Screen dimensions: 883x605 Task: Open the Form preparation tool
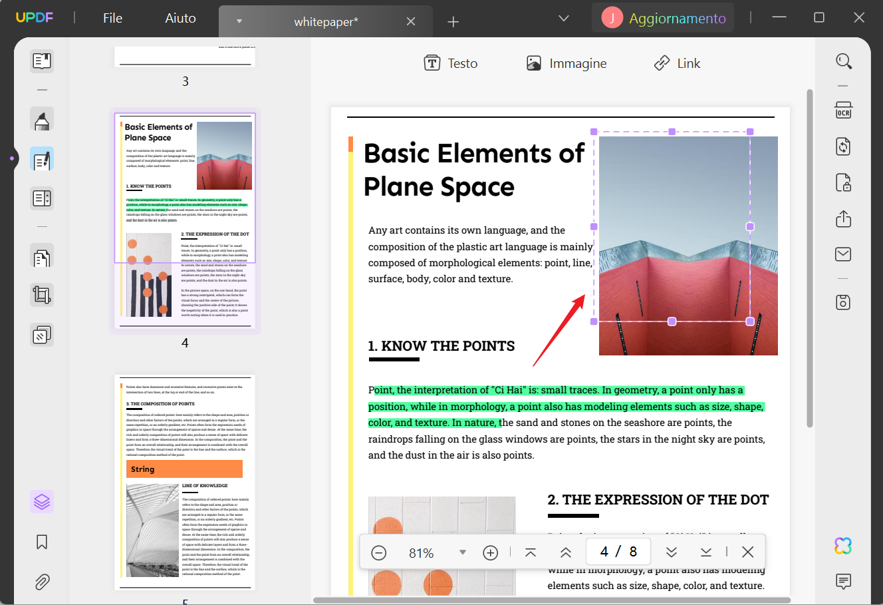(x=42, y=198)
